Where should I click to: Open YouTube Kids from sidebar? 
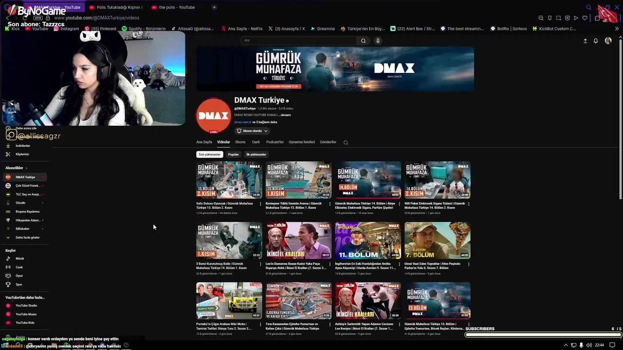click(25, 323)
